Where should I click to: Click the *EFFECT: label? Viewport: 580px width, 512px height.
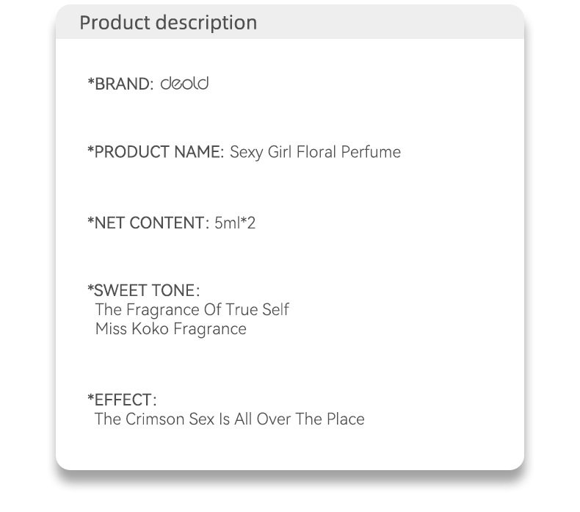click(x=122, y=400)
